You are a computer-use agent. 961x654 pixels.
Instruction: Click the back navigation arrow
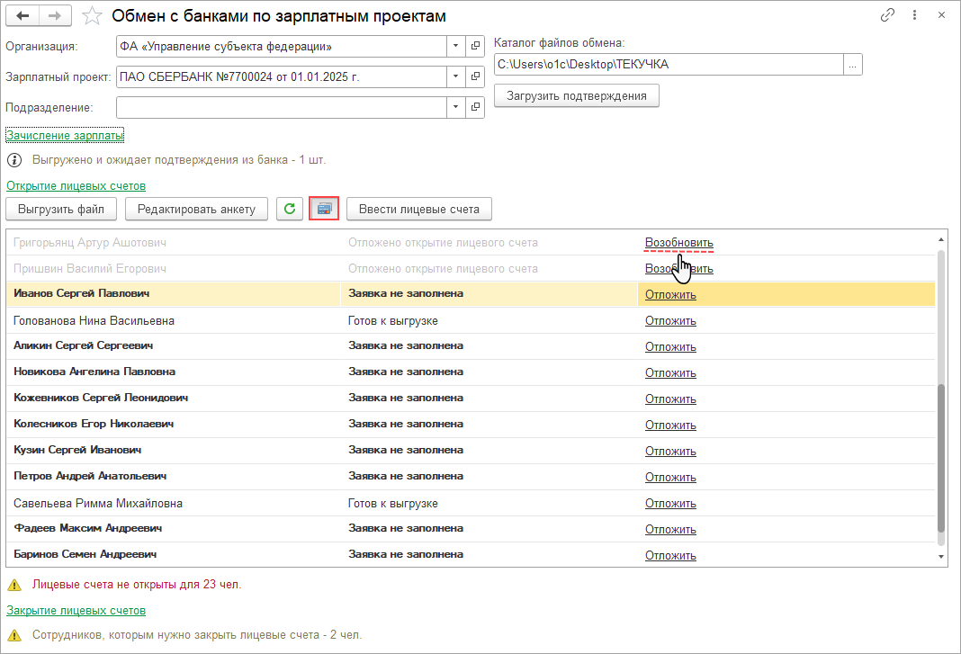(x=23, y=16)
